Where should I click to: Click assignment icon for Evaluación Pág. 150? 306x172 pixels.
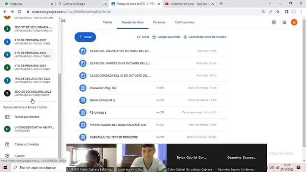coord(83,88)
